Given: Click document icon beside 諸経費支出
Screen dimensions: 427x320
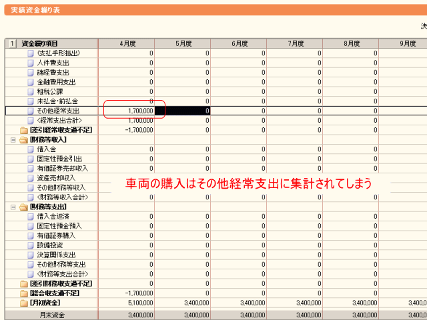Looking at the screenshot, I should pyautogui.click(x=31, y=73).
